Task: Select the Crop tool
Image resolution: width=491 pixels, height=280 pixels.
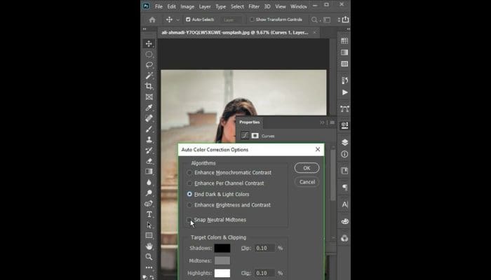Action: [149, 86]
